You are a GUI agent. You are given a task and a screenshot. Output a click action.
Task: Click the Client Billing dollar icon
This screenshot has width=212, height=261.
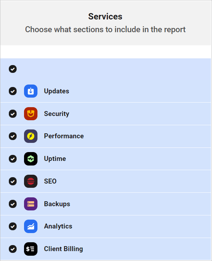pos(31,249)
